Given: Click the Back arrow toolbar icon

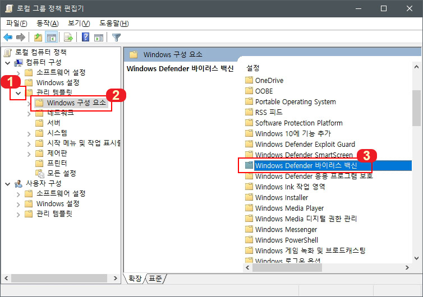Looking at the screenshot, I should pyautogui.click(x=8, y=37).
